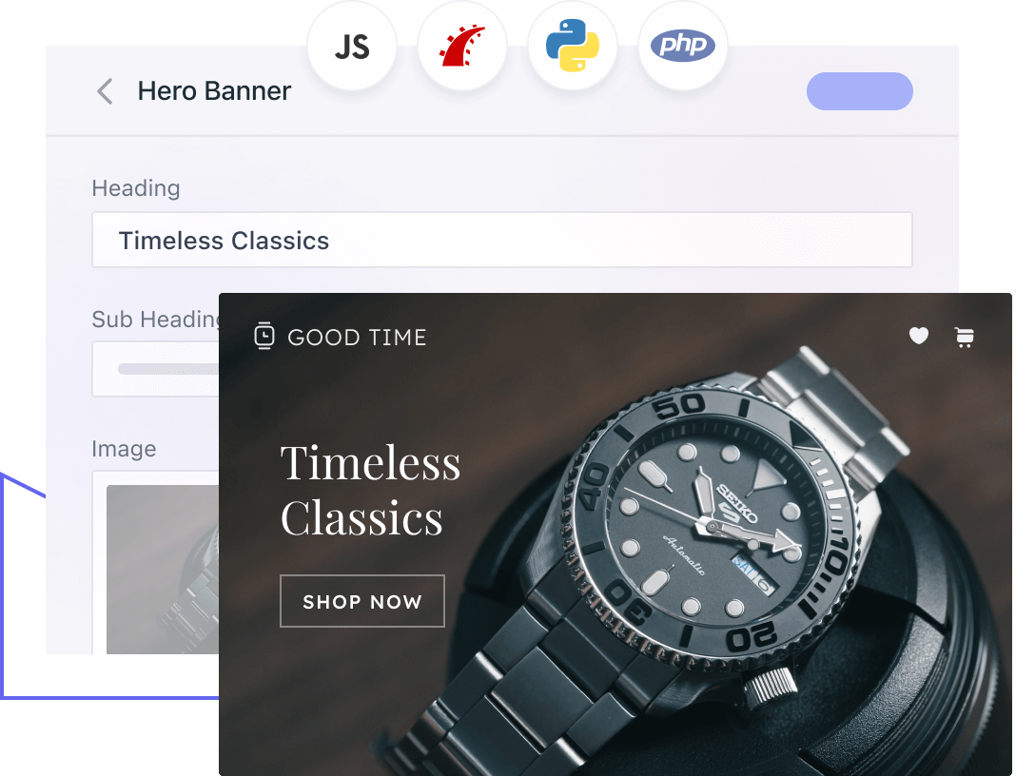Choose the Ruby on Rails icon
1035x776 pixels.
pyautogui.click(x=462, y=47)
